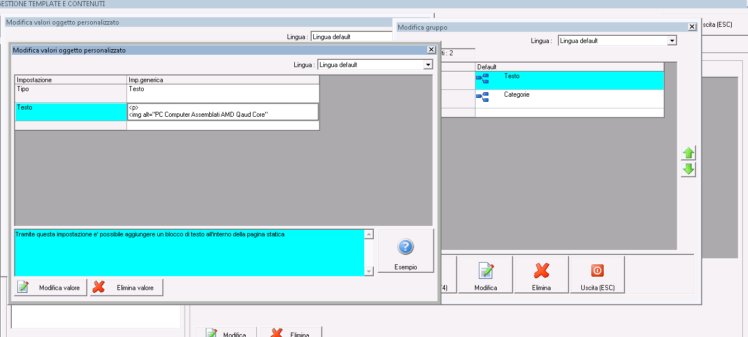Viewport: 748px width, 337px height.
Task: Click the tree icon beside Testo row
Action: [x=482, y=79]
